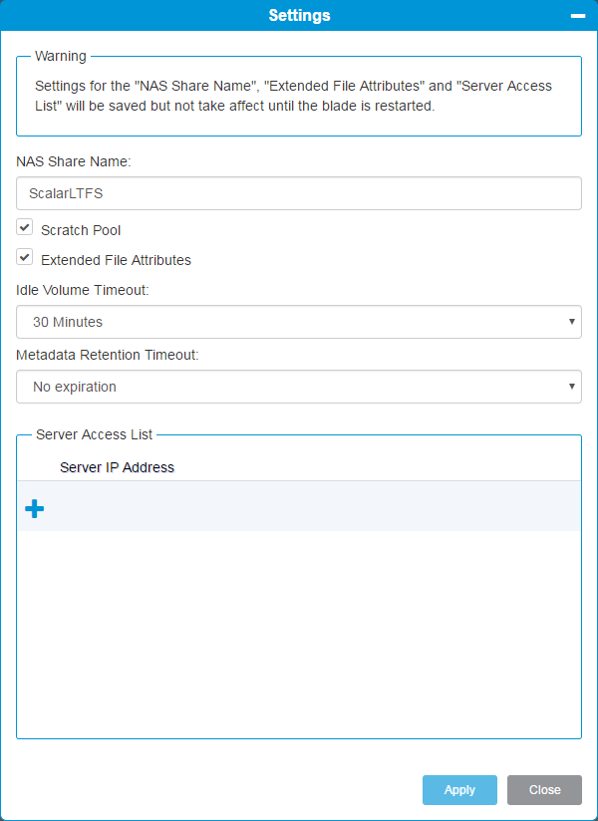Click the empty area below the server list
Viewport: 598px width, 821px height.
point(298,638)
